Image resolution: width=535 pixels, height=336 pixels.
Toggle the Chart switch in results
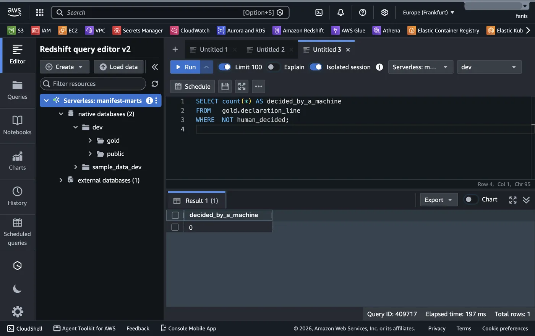pos(471,200)
